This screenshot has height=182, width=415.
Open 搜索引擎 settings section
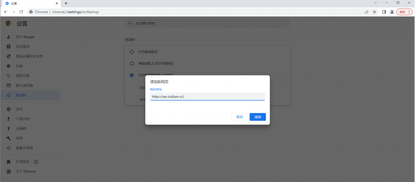[23, 76]
